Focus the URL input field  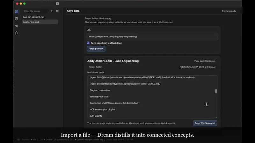152,37
